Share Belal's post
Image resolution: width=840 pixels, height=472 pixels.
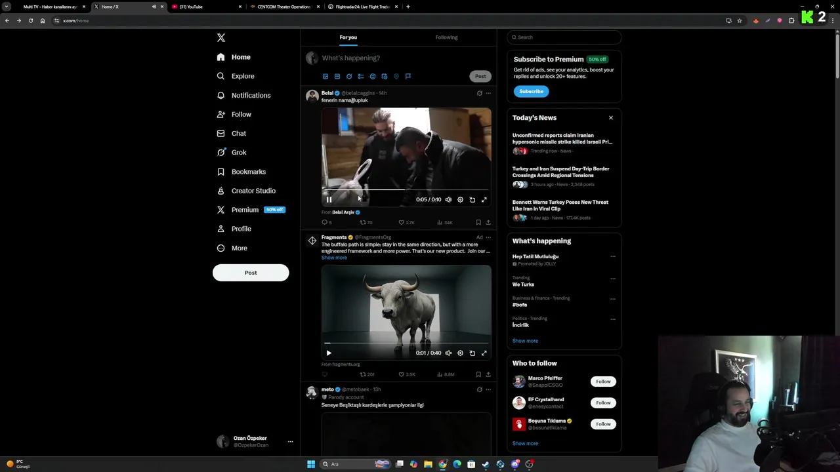pyautogui.click(x=488, y=222)
